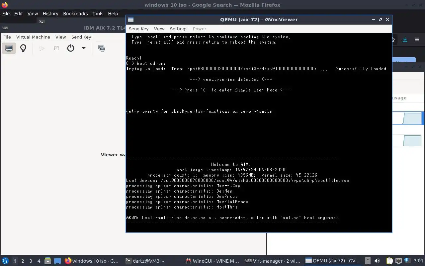Show the graphical console in virt-manager
The height and width of the screenshot is (266, 425).
coord(9,48)
